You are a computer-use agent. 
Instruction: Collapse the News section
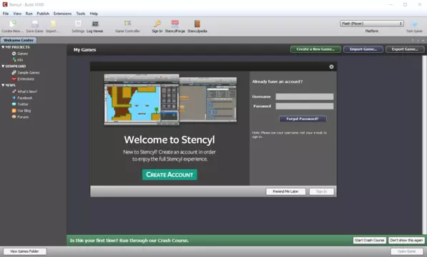(3, 85)
